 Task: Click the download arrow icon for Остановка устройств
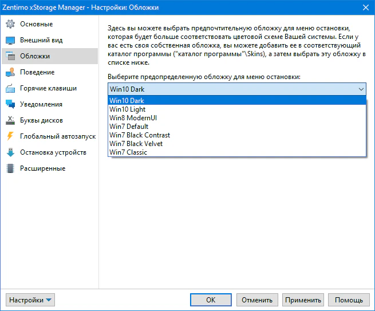tap(10, 152)
